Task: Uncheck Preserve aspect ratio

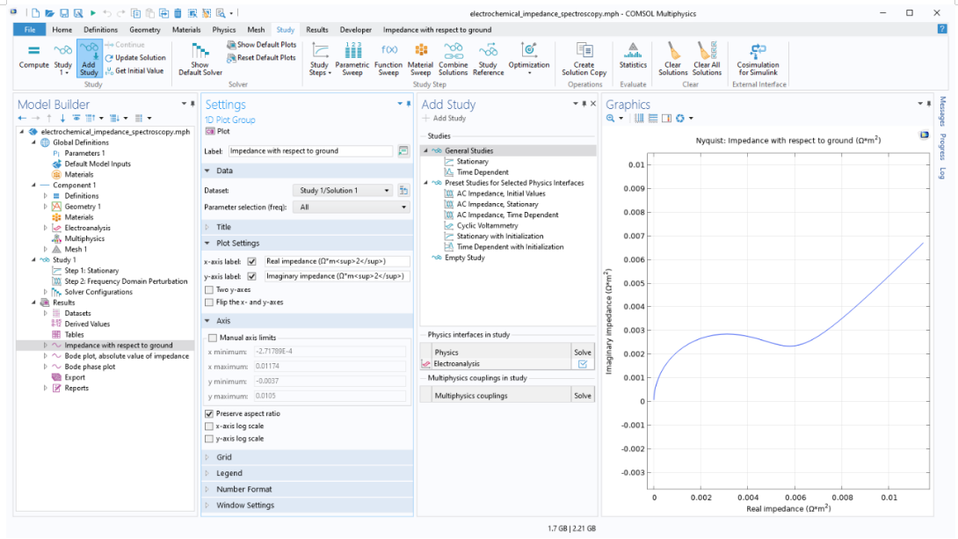Action: tap(209, 414)
